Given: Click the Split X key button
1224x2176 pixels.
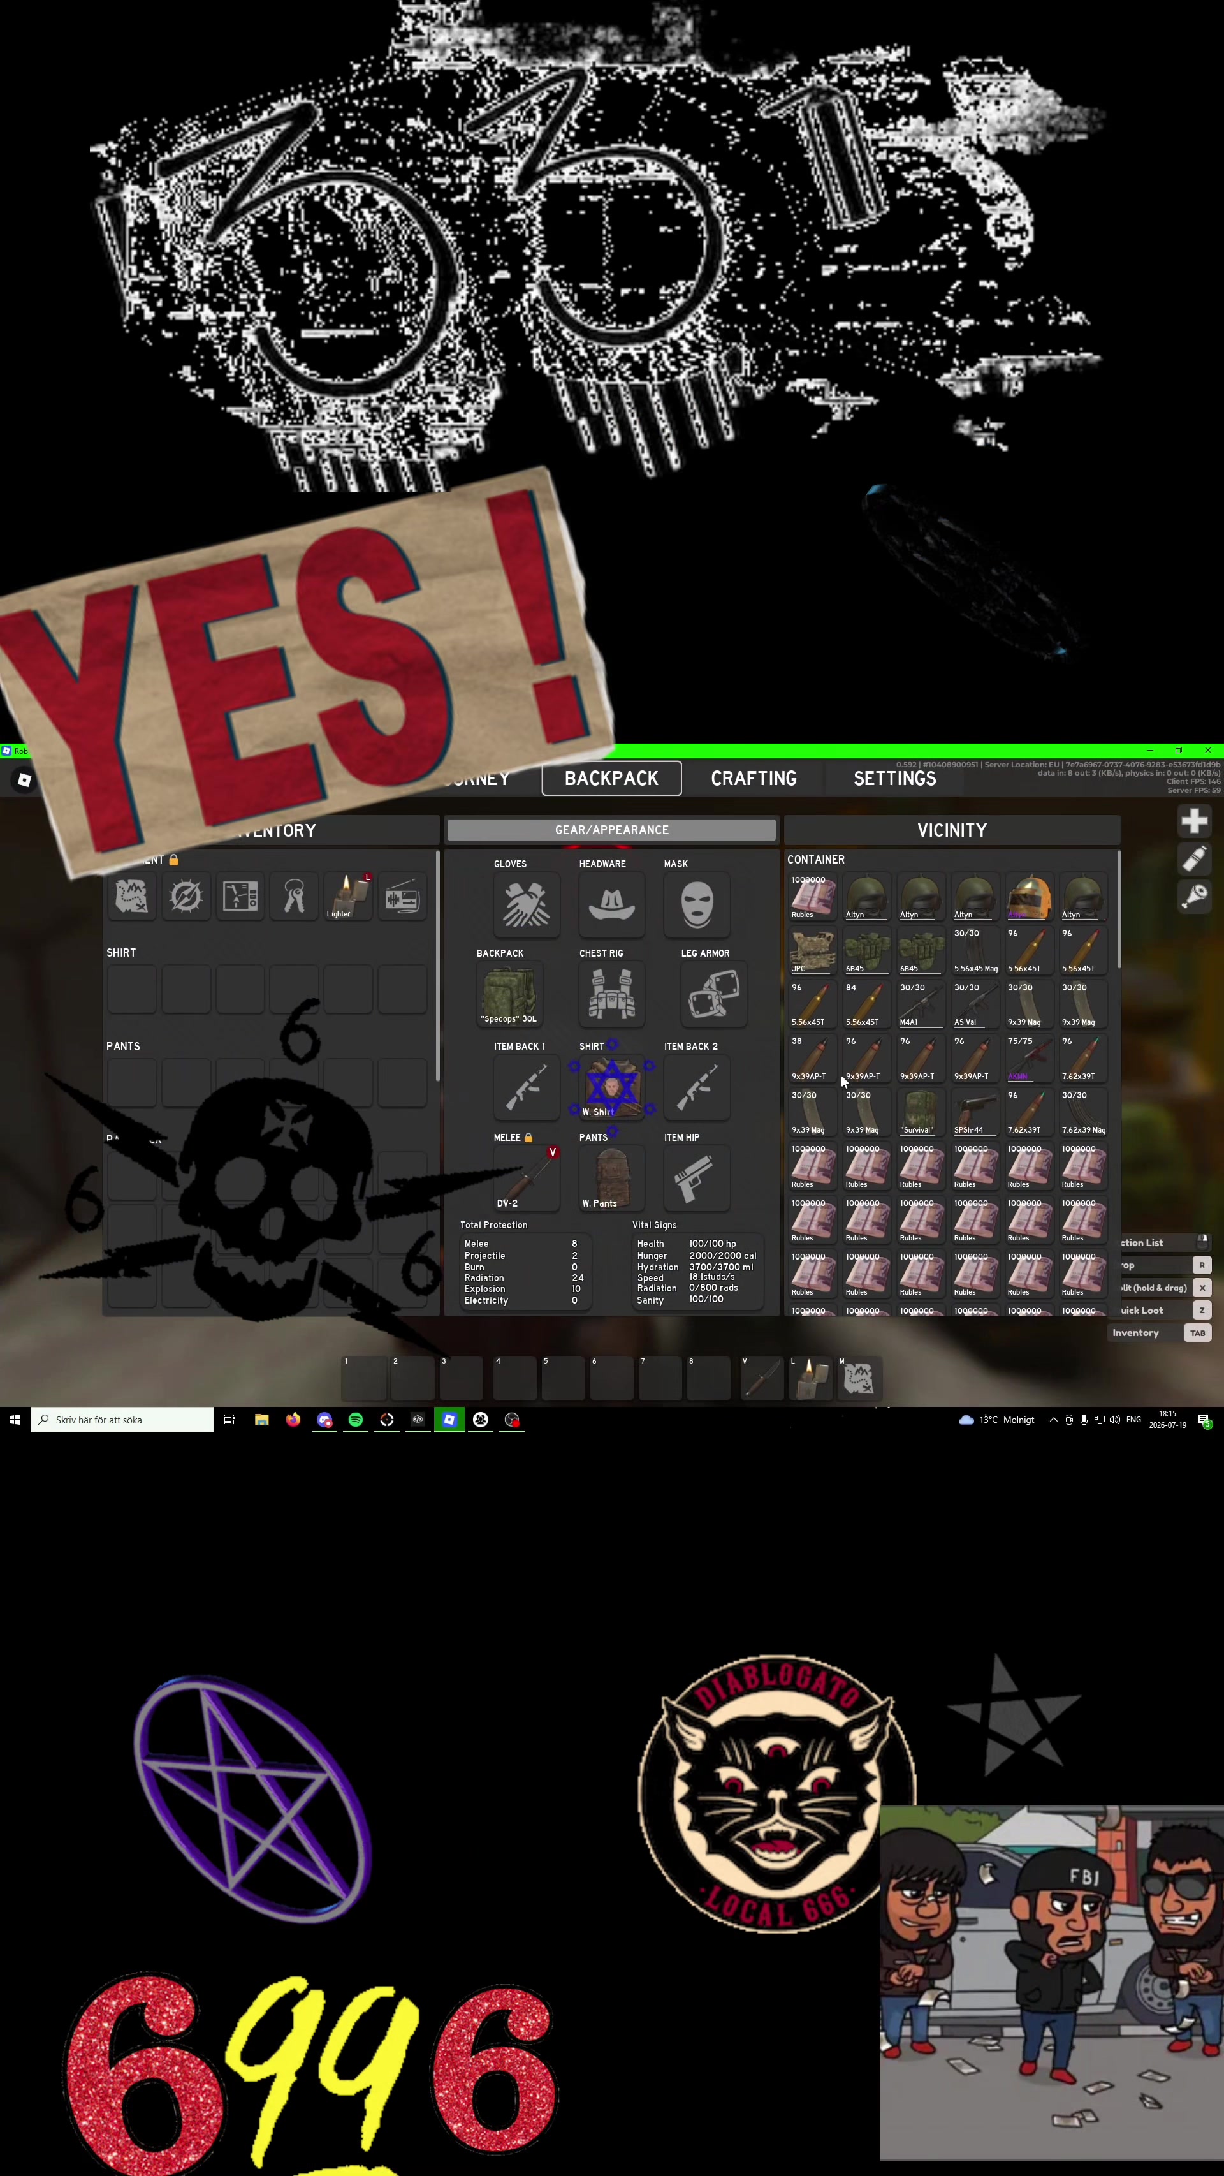Looking at the screenshot, I should (x=1202, y=1288).
